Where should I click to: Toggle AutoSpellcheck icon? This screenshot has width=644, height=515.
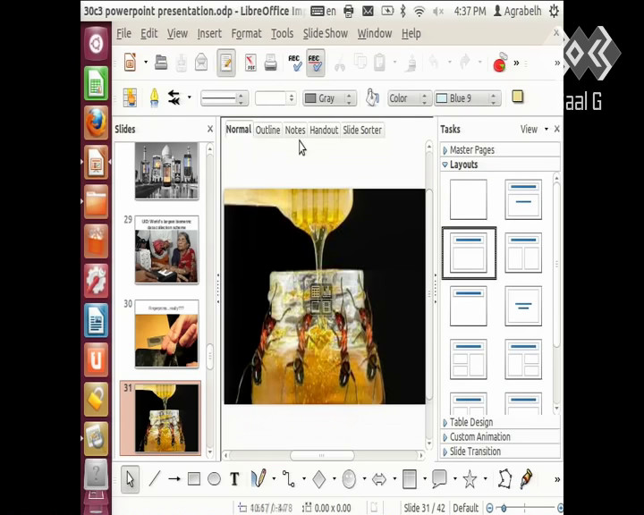coord(316,63)
